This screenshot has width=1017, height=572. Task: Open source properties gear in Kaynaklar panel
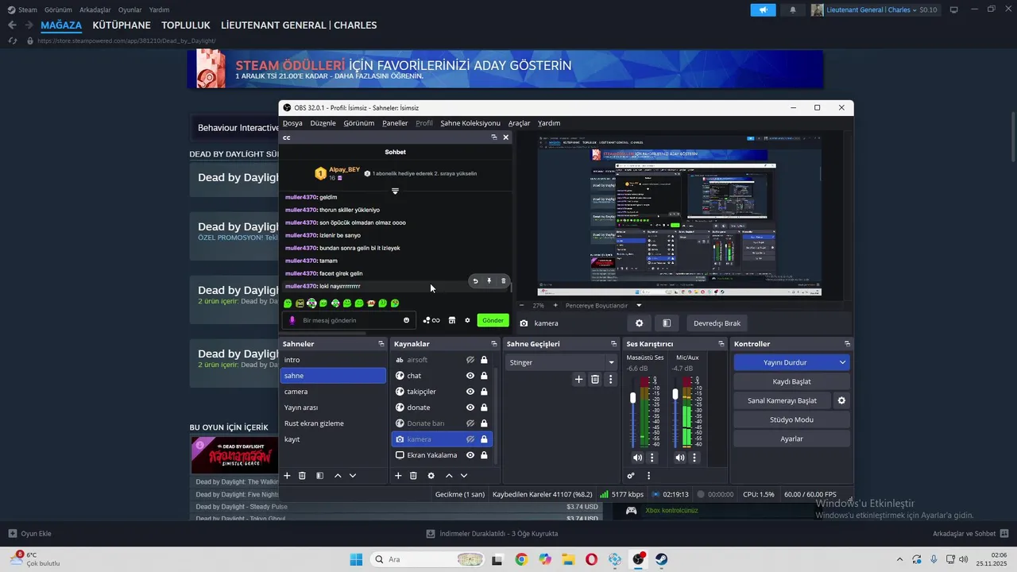[431, 475]
